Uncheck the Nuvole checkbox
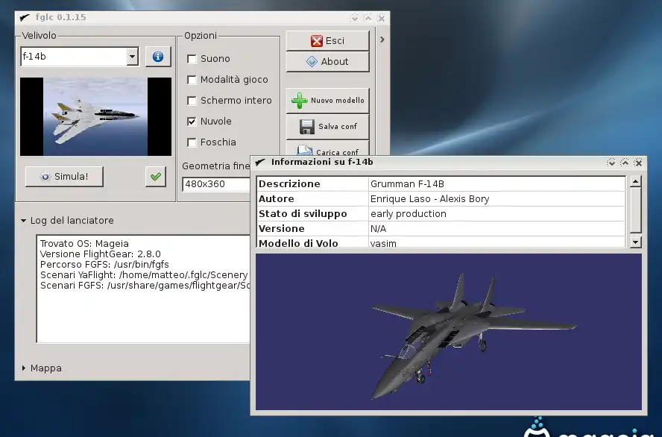 [x=192, y=122]
